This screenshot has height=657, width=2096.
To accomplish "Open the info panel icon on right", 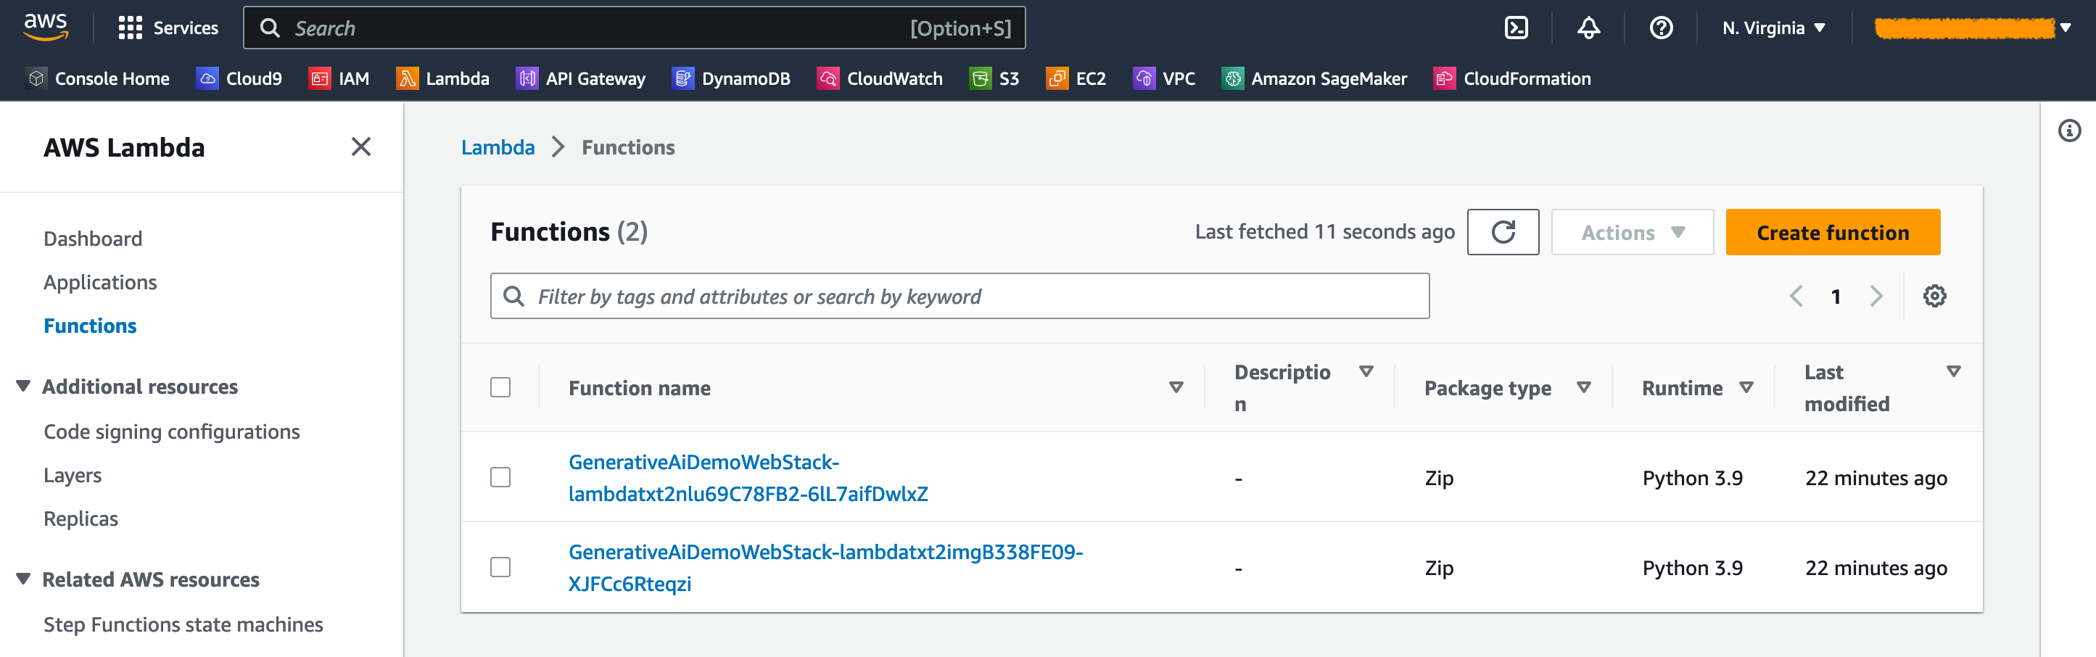I will (2069, 131).
